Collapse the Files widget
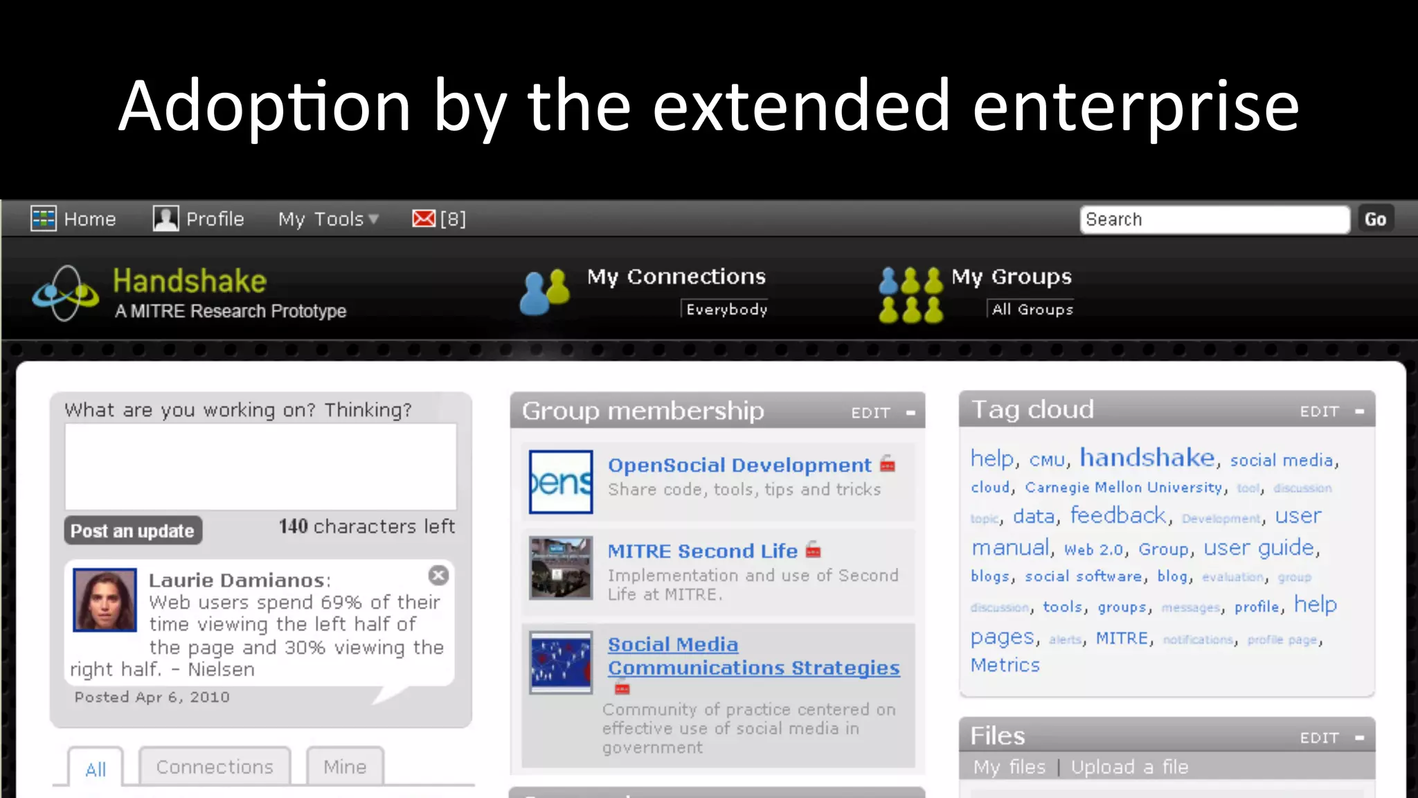This screenshot has height=798, width=1418. [x=1359, y=738]
